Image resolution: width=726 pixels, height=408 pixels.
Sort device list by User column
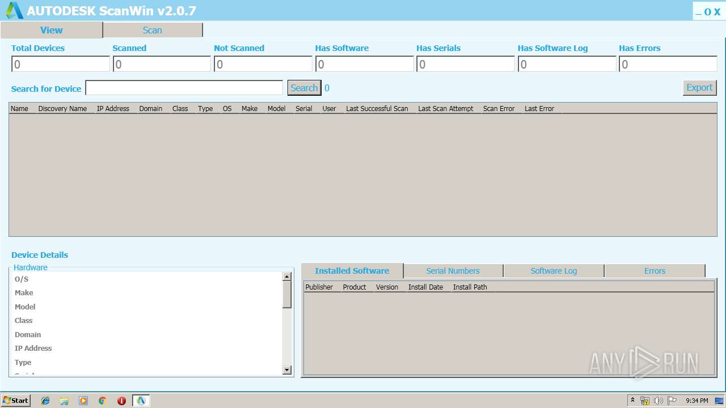pos(330,108)
